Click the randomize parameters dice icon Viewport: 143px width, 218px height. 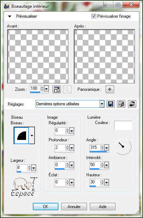point(121,104)
